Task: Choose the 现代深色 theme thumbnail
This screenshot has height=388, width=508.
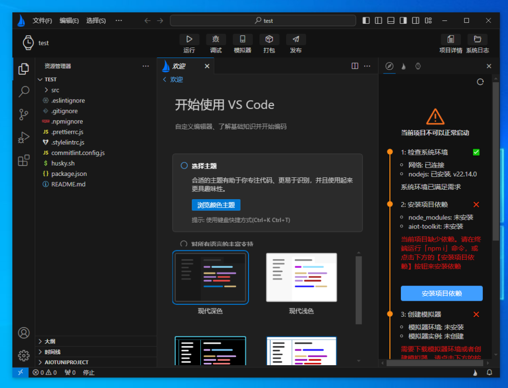Action: (x=210, y=277)
